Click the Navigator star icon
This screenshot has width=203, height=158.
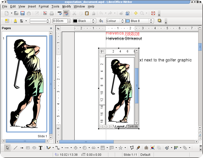point(136,13)
